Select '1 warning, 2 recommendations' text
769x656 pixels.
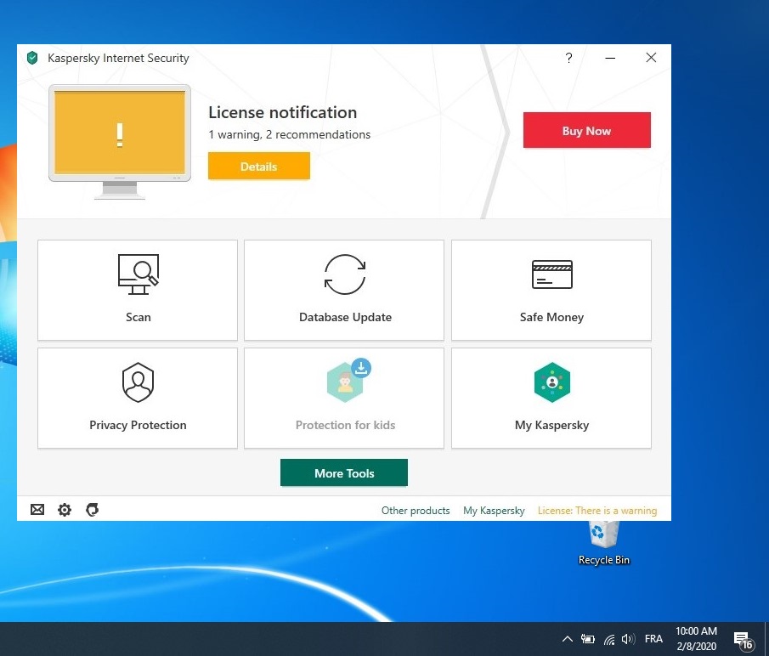tap(290, 134)
